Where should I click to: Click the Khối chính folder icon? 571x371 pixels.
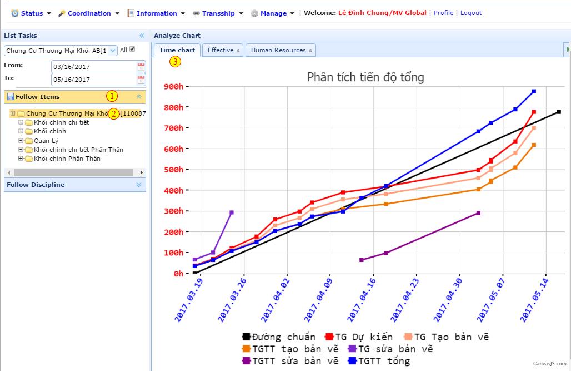pyautogui.click(x=29, y=131)
